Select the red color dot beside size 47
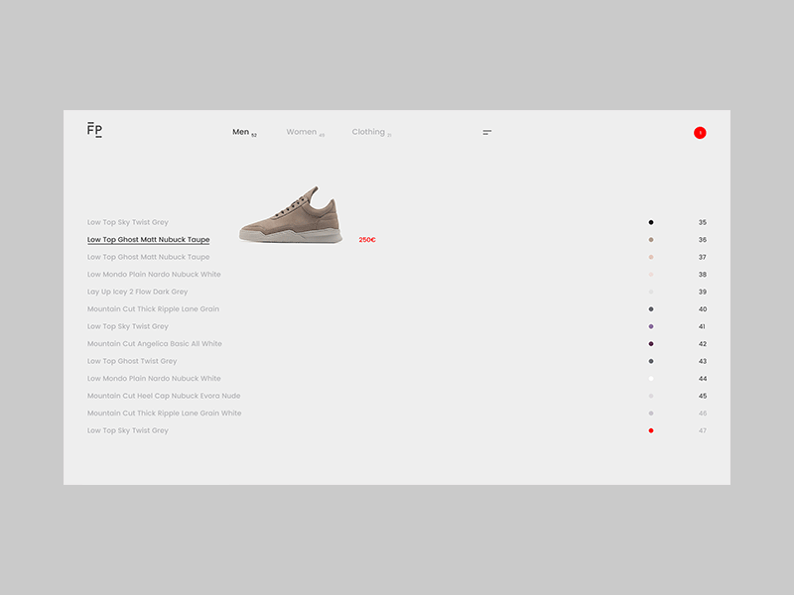The image size is (794, 595). 651,430
